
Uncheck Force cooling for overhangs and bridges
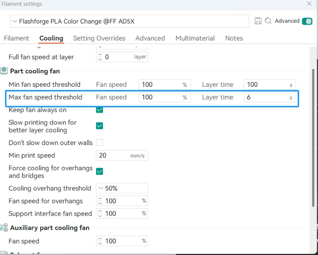pyautogui.click(x=99, y=171)
